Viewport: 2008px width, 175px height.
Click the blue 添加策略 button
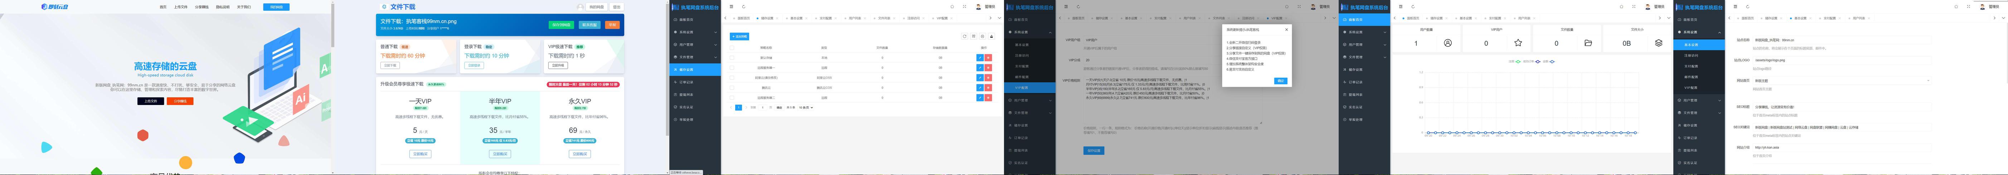tap(739, 36)
